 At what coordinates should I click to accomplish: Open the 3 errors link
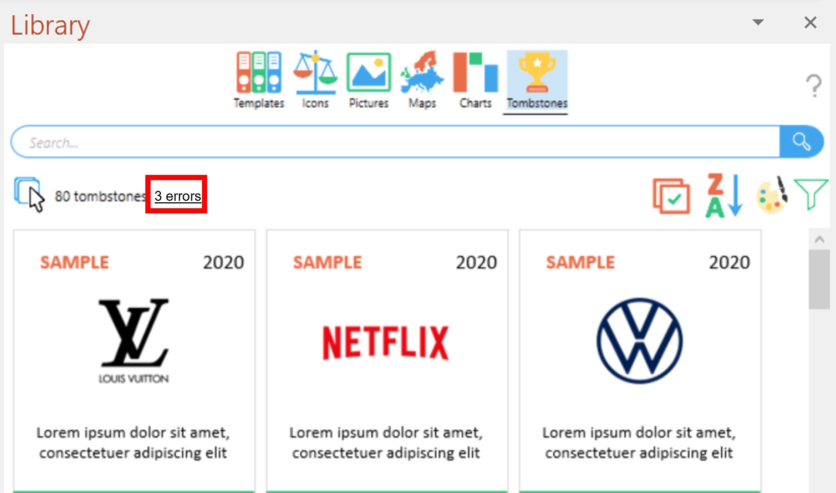click(178, 196)
